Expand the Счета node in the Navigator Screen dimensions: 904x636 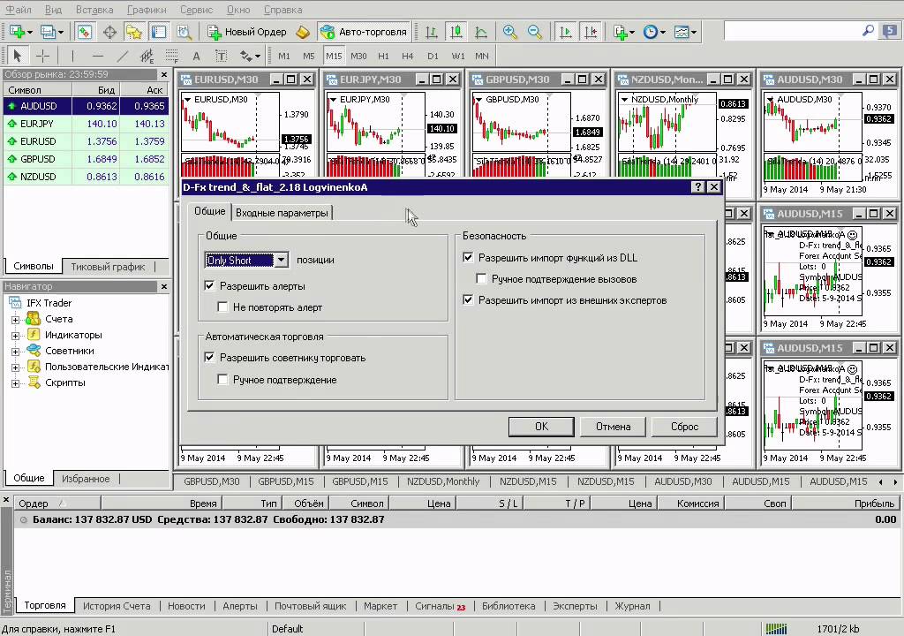click(16, 319)
